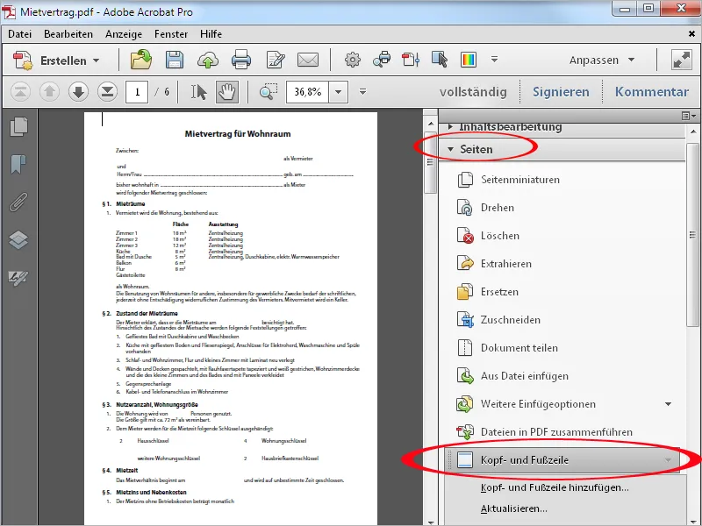The width and height of the screenshot is (702, 526).
Task: Open the Bearbeiten menu
Action: point(68,34)
